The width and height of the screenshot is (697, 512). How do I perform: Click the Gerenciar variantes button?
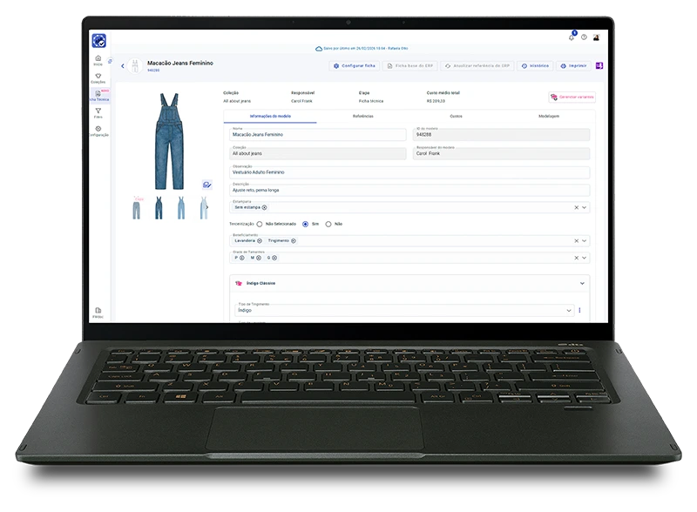(x=572, y=97)
